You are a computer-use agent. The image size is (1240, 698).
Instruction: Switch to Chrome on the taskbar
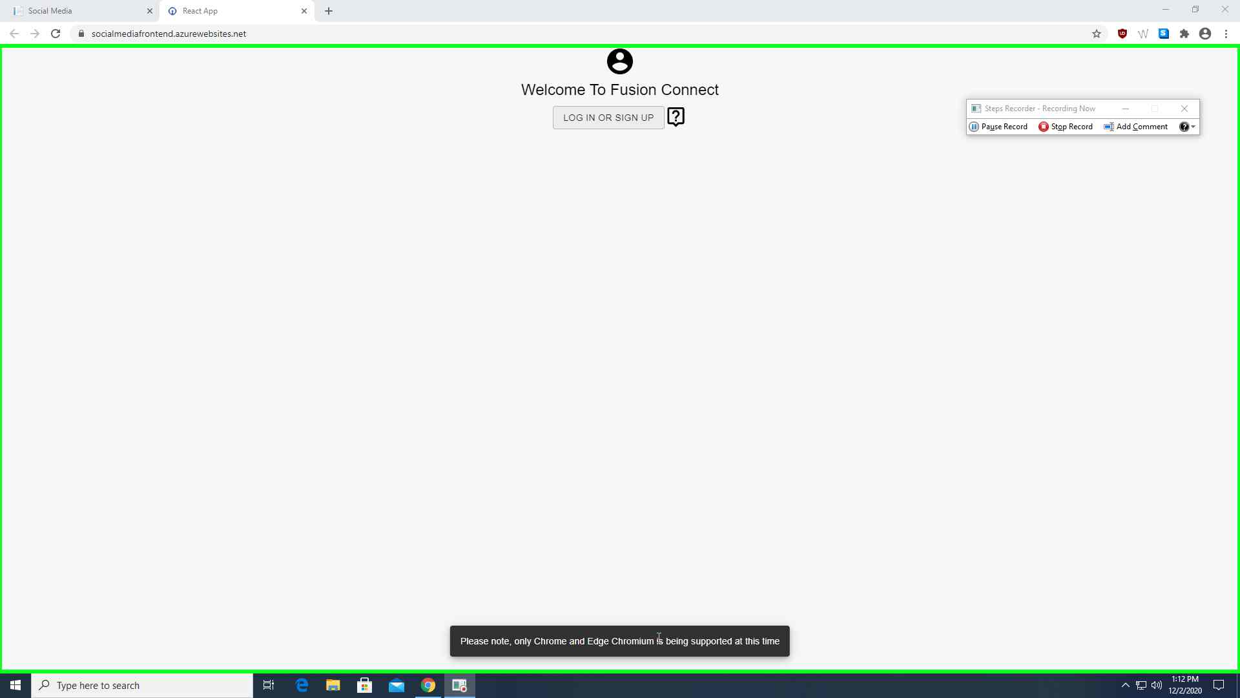tap(428, 685)
